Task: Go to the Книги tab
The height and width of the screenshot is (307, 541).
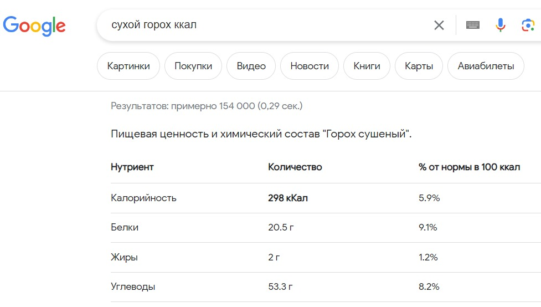Action: [367, 66]
